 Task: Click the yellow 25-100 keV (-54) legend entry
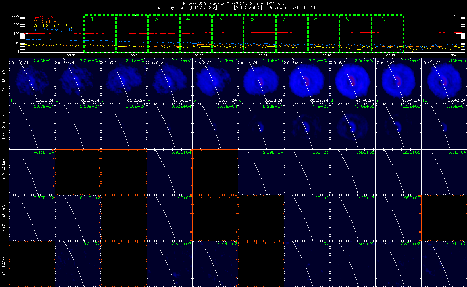(x=53, y=26)
